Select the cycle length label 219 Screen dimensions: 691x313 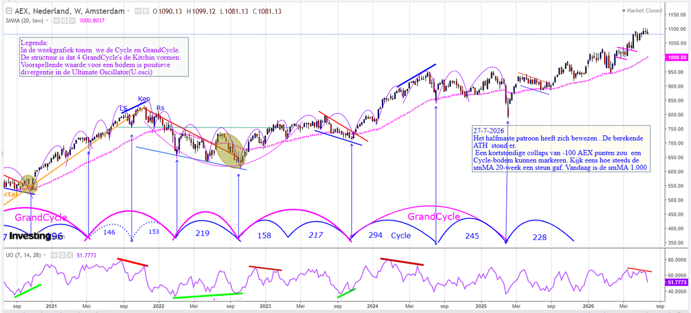[x=202, y=233]
